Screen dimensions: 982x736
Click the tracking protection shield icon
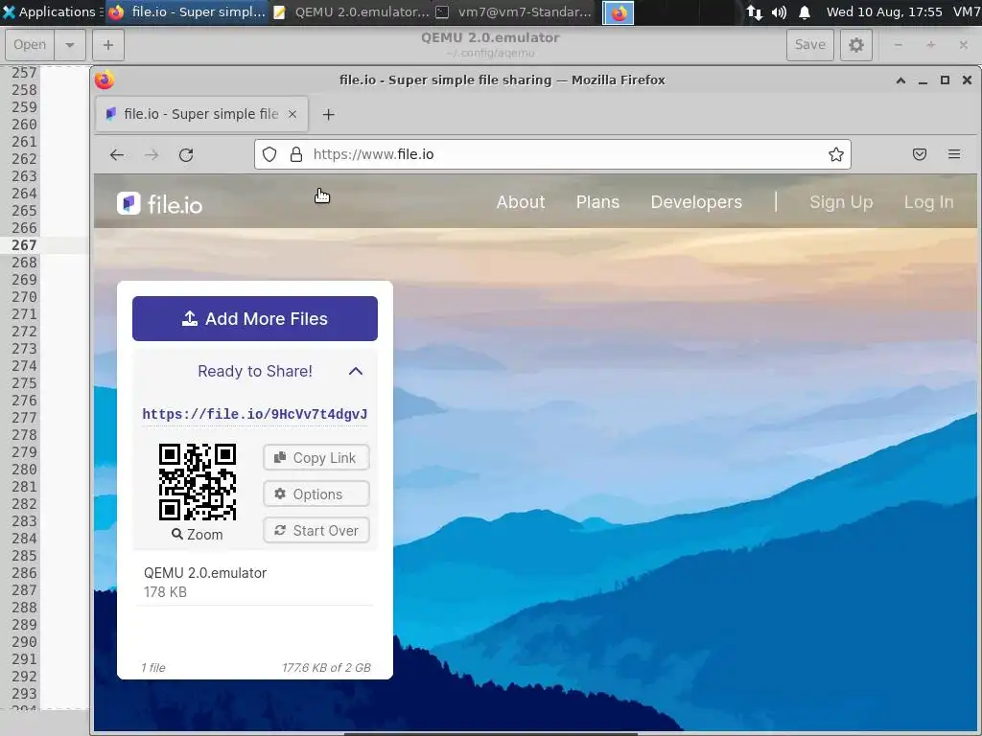point(269,154)
